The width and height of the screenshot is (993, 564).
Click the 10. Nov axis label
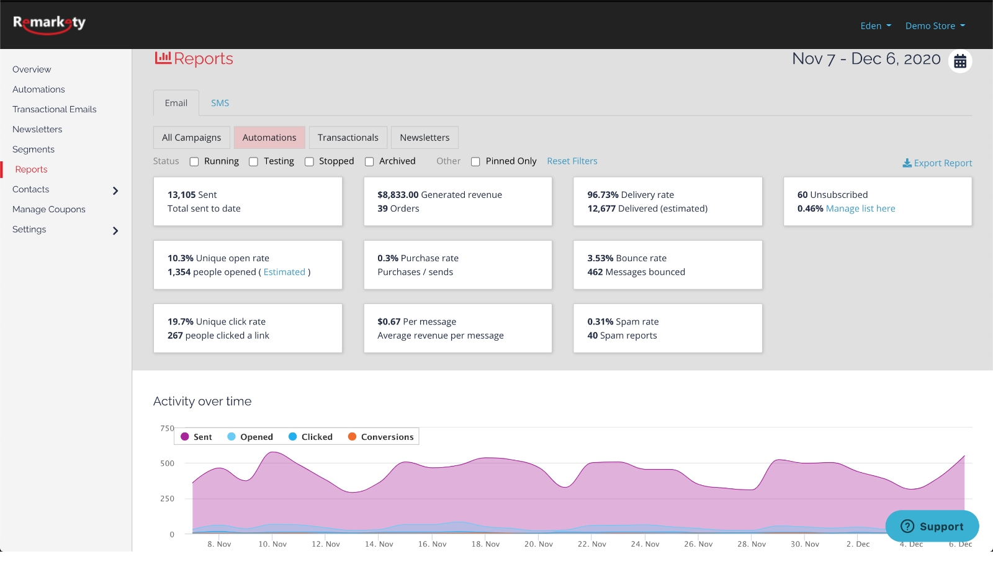click(272, 544)
